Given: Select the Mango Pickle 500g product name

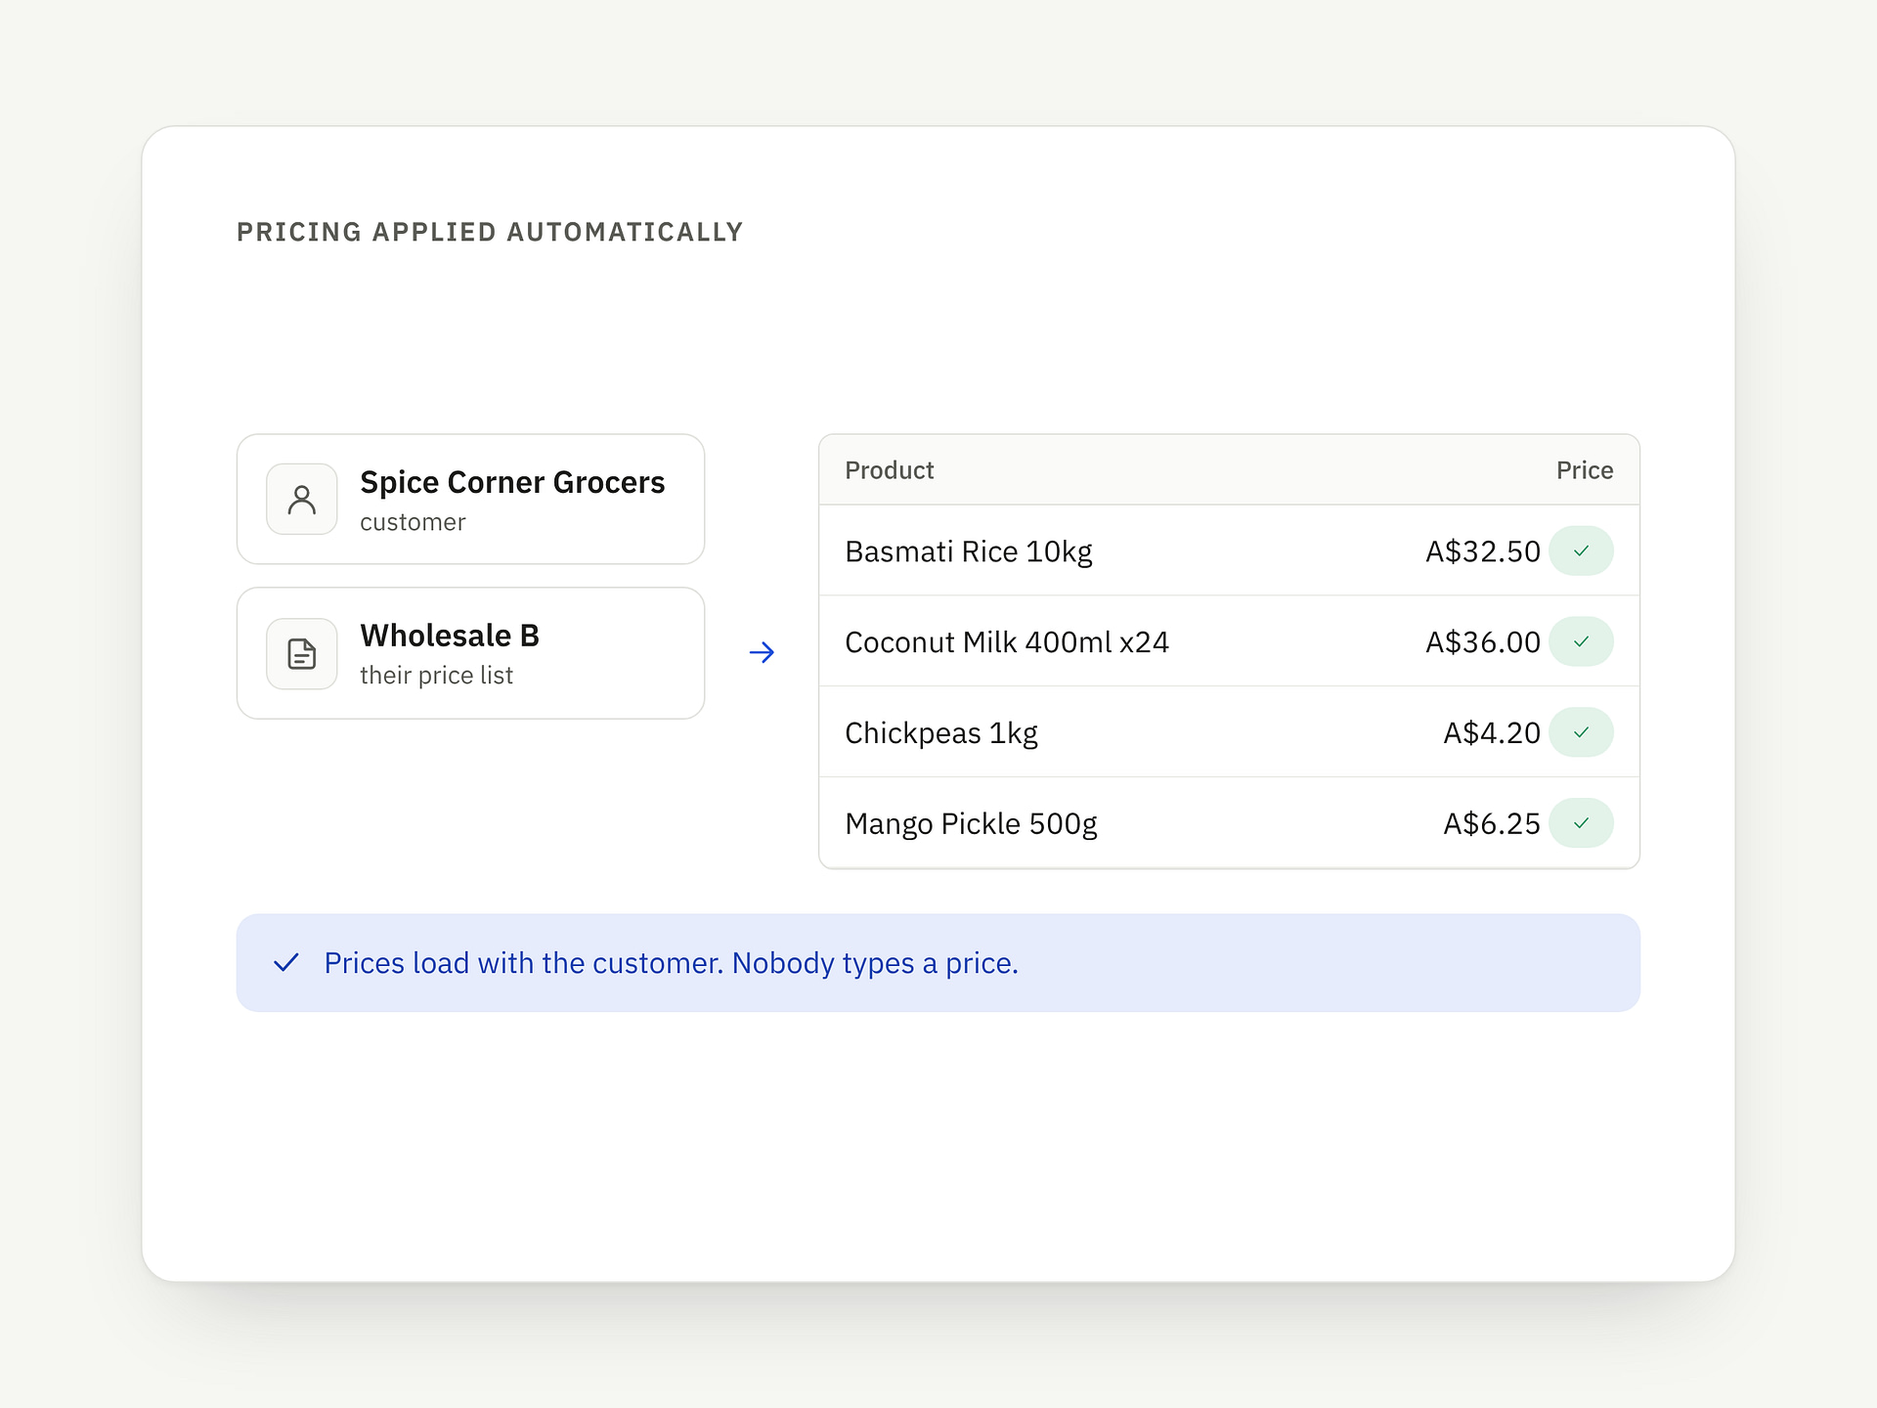Looking at the screenshot, I should pyautogui.click(x=971, y=824).
